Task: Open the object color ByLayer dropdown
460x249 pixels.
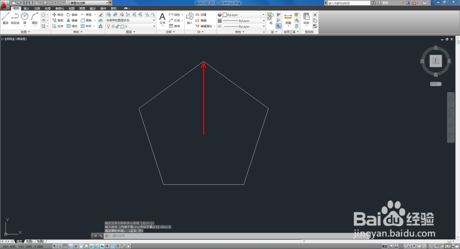Action: pos(243,15)
